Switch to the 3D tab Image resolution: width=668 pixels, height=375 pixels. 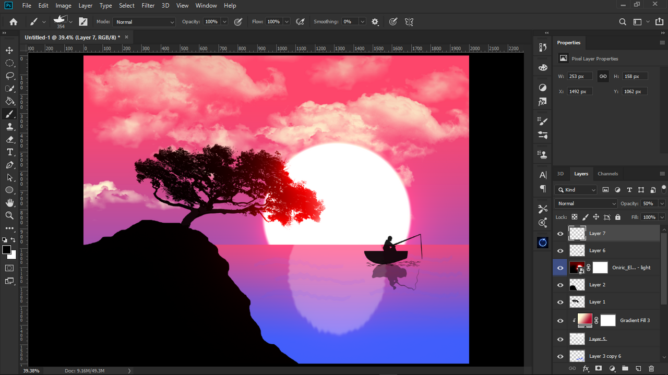560,174
